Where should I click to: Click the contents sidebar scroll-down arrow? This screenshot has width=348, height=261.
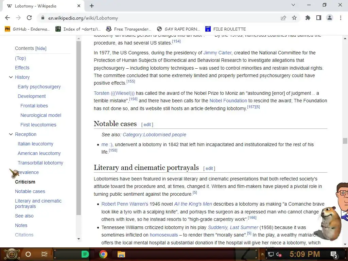[x=79, y=239]
